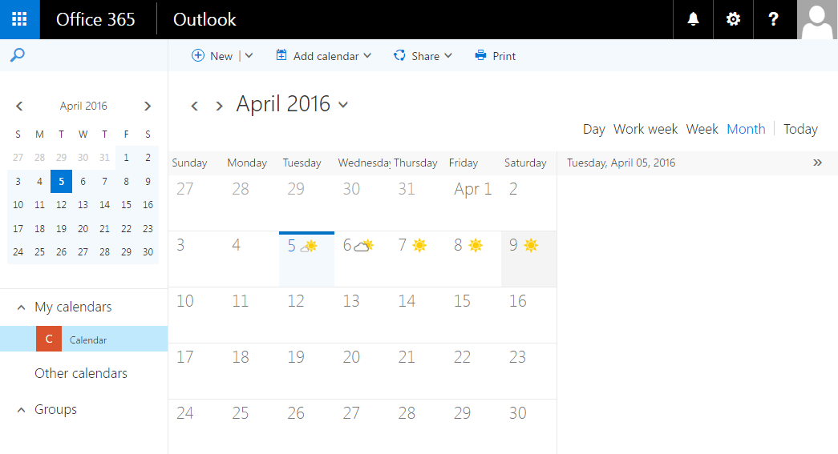The width and height of the screenshot is (838, 454).
Task: Select April 15 in the mini calendar
Action: tap(126, 205)
